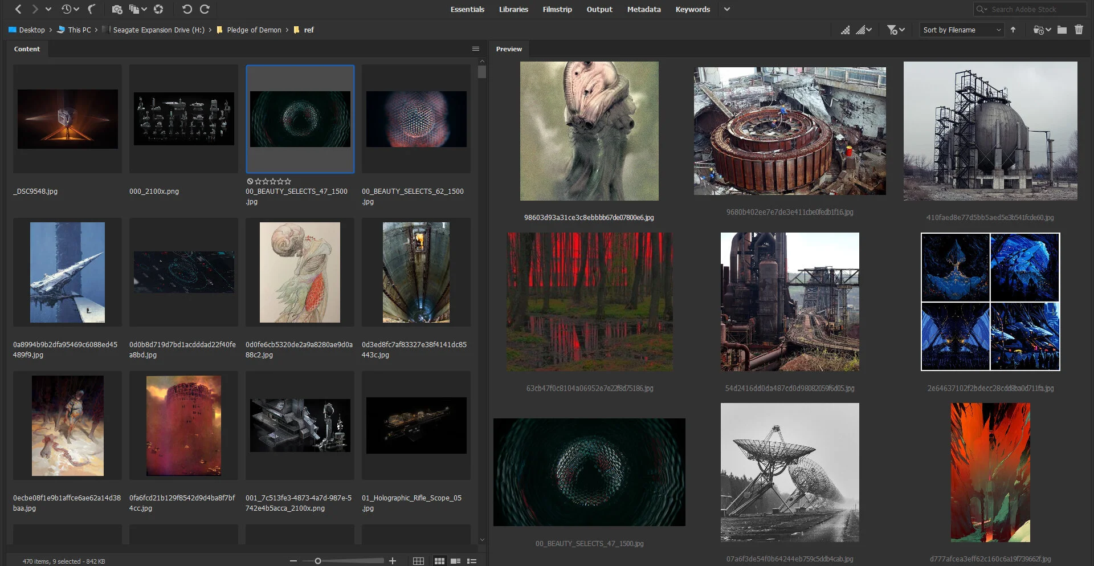The height and width of the screenshot is (566, 1094).
Task: Switch to view content as list
Action: [472, 561]
